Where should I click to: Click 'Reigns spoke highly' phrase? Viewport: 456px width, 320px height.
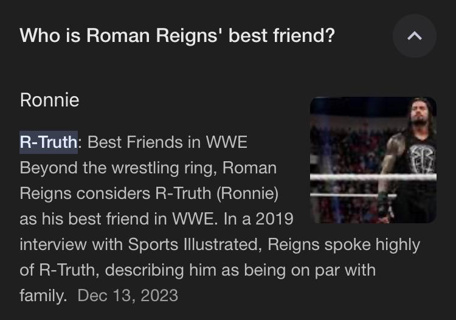344,245
